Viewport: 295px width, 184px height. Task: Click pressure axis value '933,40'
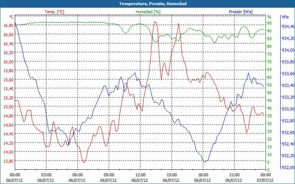pyautogui.click(x=288, y=85)
